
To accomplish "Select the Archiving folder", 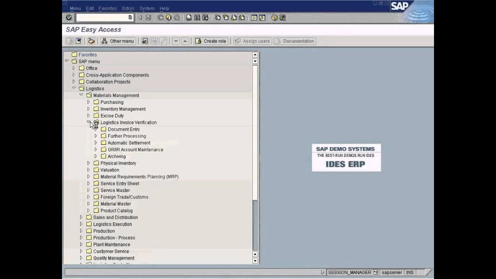I will point(117,157).
